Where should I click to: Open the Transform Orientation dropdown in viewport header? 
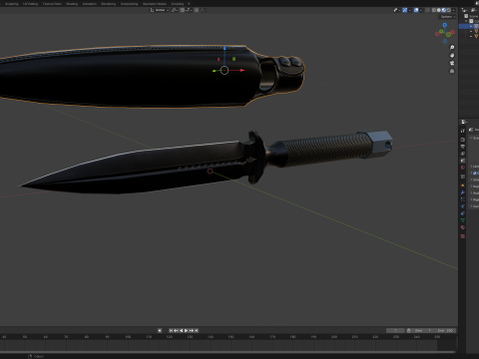(160, 10)
